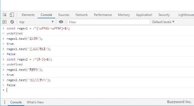Open the three-dot drawer menu
194x106 pixels.
4,102
